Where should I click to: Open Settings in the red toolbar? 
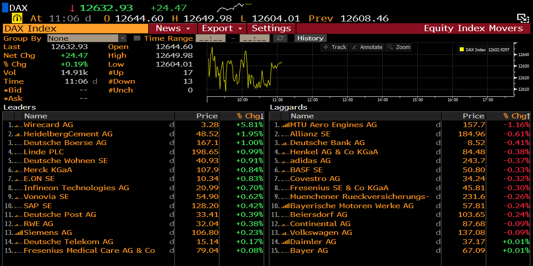coord(271,28)
